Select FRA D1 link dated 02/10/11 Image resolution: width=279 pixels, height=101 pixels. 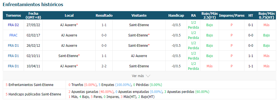point(13,56)
